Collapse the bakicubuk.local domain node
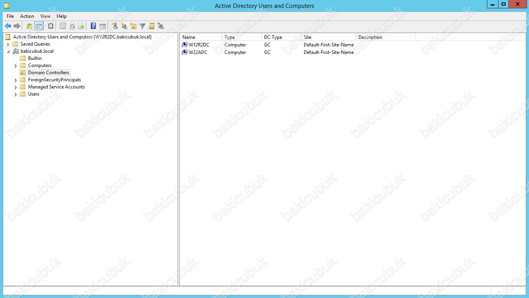The width and height of the screenshot is (529, 298). click(x=8, y=51)
